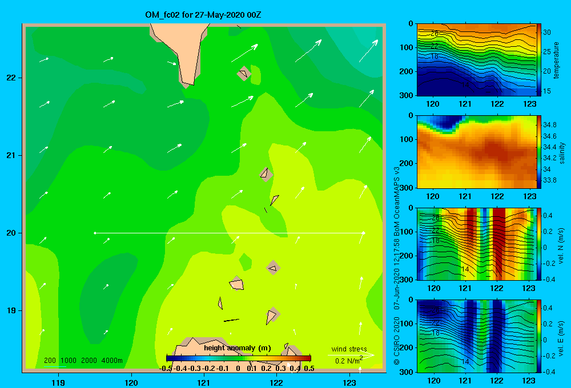This screenshot has height=388, width=571.
Task: Click the "4000m" bathymetry legend value
Action: click(112, 361)
